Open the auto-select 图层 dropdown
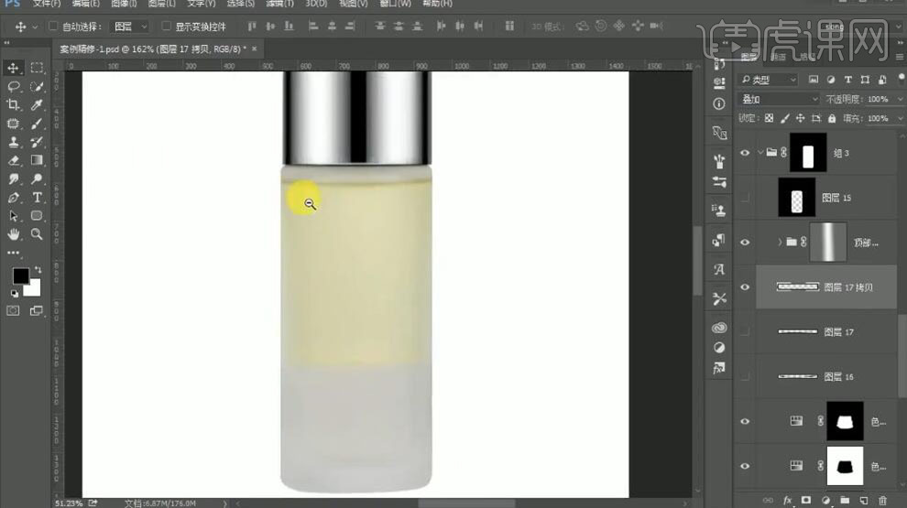 [x=130, y=27]
